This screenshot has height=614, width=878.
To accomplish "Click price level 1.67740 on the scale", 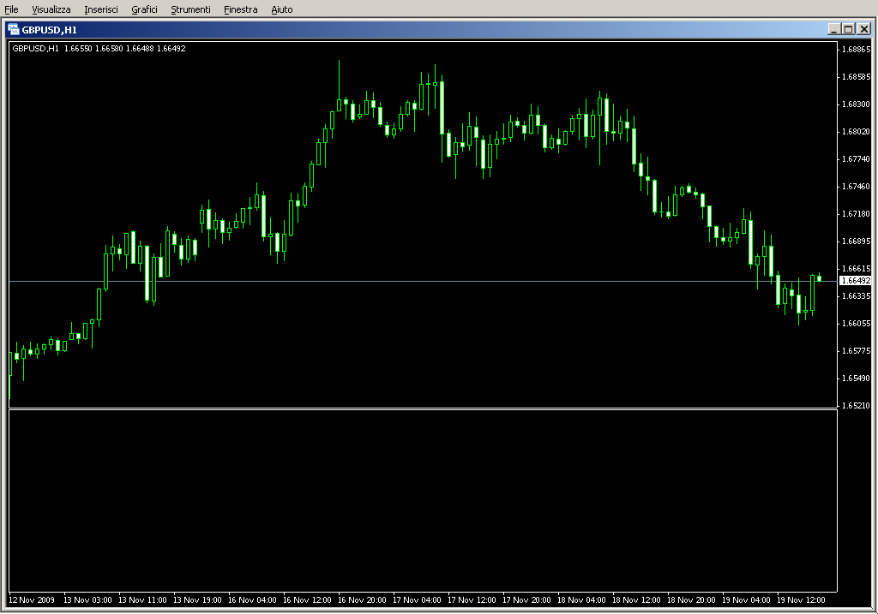I will (857, 158).
